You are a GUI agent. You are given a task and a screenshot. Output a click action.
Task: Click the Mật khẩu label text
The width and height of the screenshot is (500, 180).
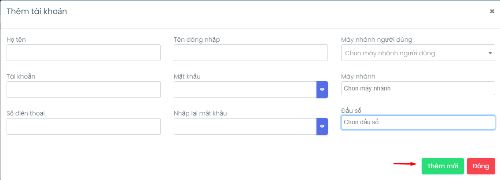pos(187,76)
